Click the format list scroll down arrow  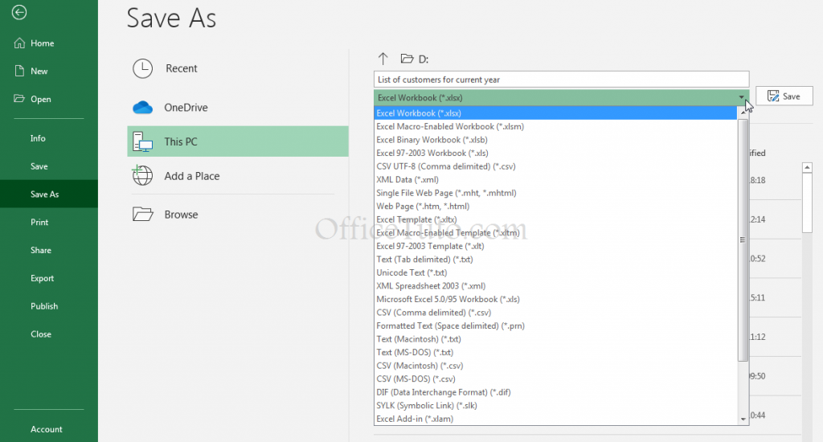tap(743, 419)
